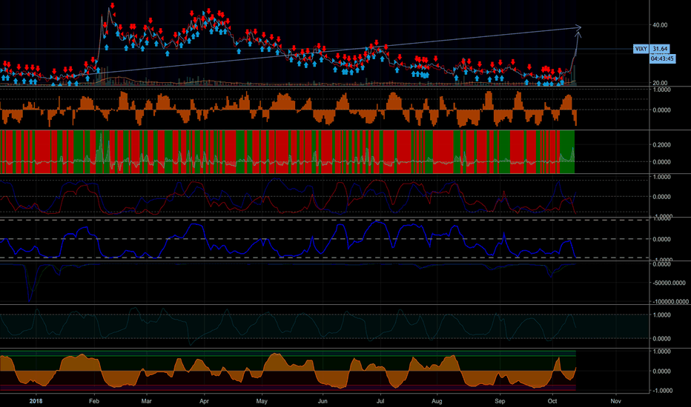Click the Feb label on time axis
The width and height of the screenshot is (691, 407).
click(x=94, y=401)
